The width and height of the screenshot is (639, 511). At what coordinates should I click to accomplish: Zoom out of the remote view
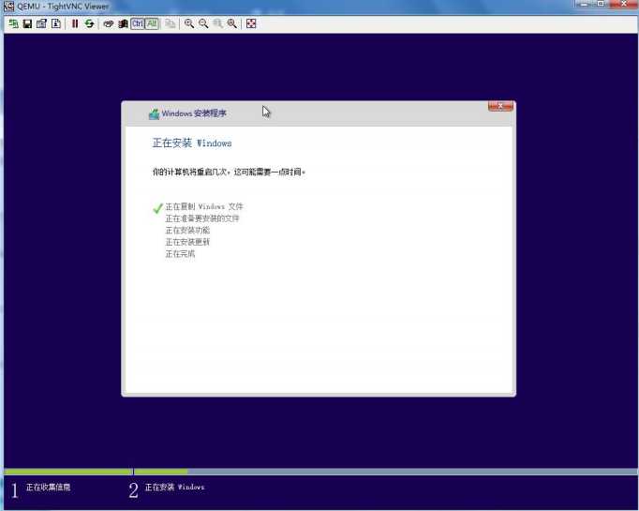click(203, 23)
